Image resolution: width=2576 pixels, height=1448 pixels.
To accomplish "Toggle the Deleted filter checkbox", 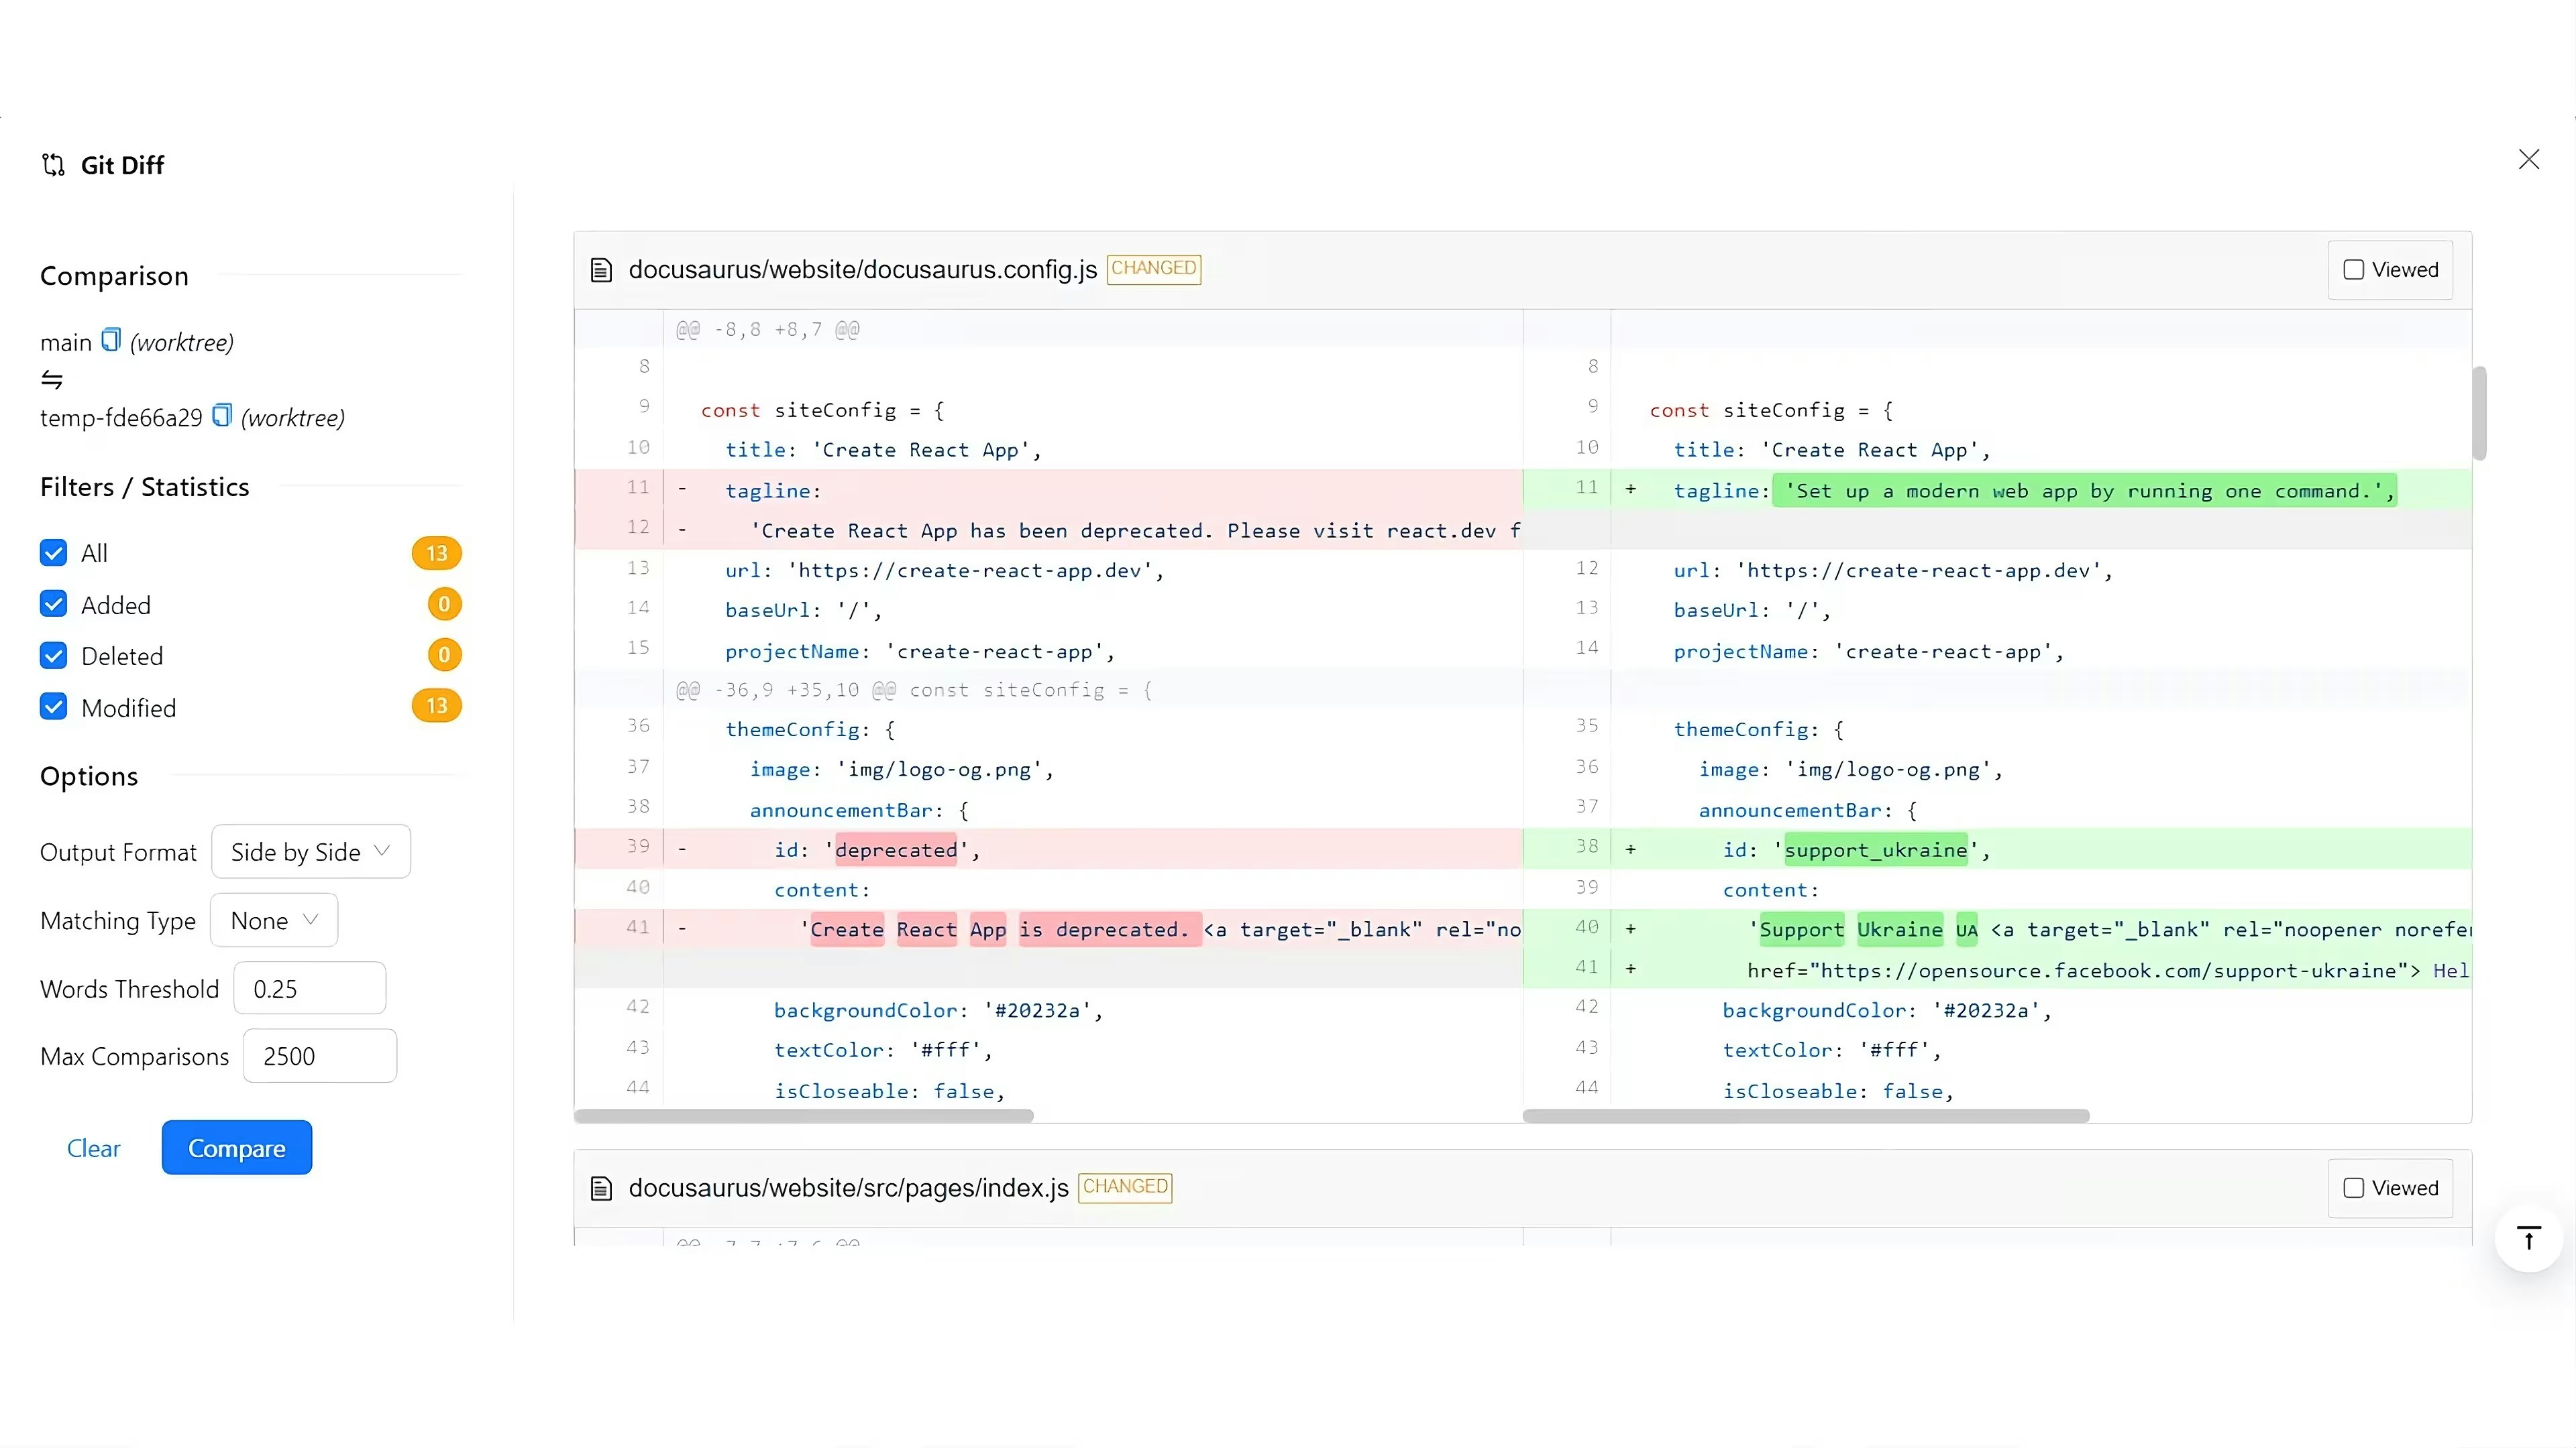I will [x=54, y=656].
